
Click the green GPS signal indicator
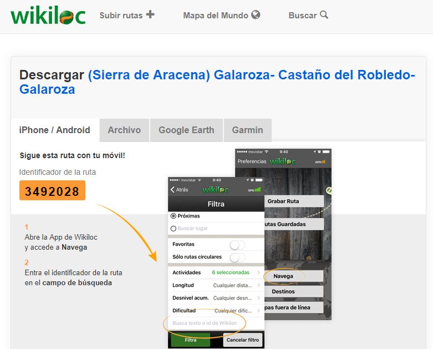(x=254, y=190)
